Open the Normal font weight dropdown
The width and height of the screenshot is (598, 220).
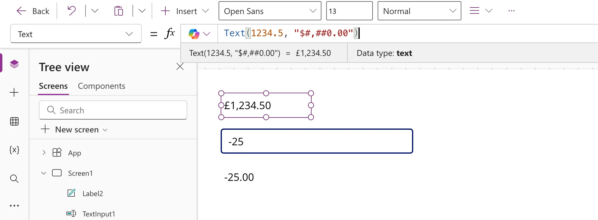coord(419,11)
